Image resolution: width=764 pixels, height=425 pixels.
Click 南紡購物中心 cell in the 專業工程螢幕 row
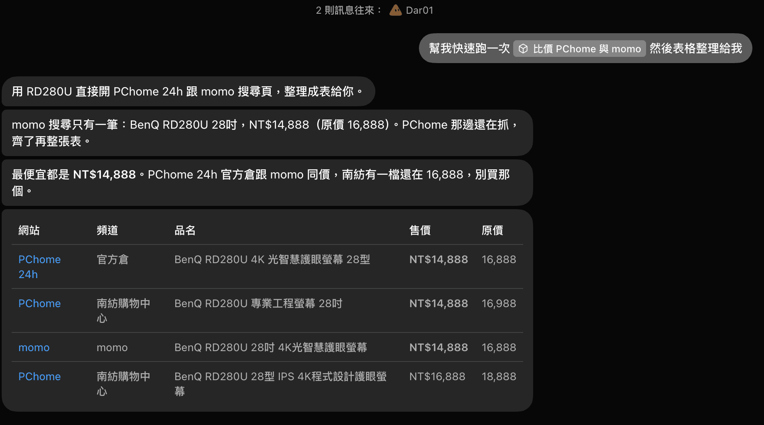[x=123, y=311]
